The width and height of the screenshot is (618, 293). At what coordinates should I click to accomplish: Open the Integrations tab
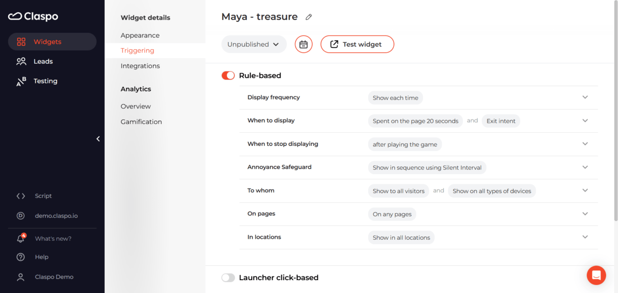(140, 66)
